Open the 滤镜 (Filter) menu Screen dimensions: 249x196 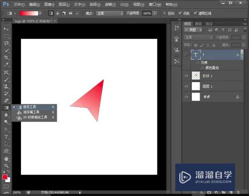coord(110,4)
